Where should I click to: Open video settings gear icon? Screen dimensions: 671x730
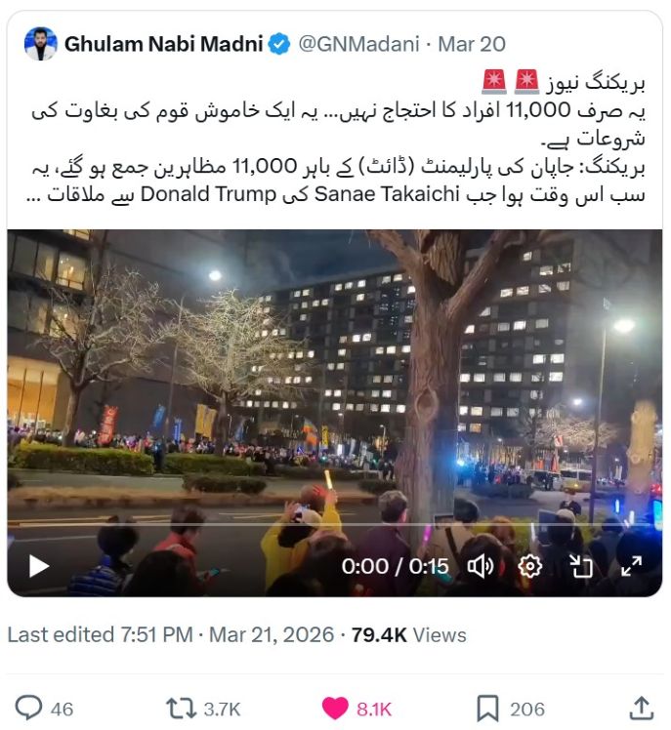(529, 566)
